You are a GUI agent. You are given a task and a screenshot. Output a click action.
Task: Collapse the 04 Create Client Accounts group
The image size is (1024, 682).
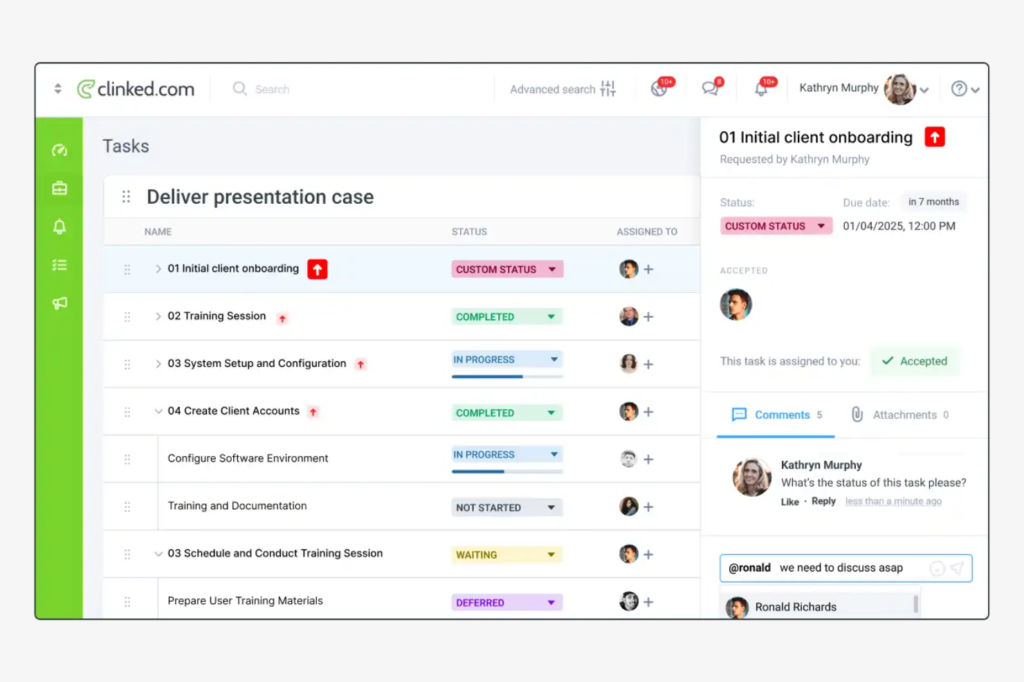click(158, 411)
